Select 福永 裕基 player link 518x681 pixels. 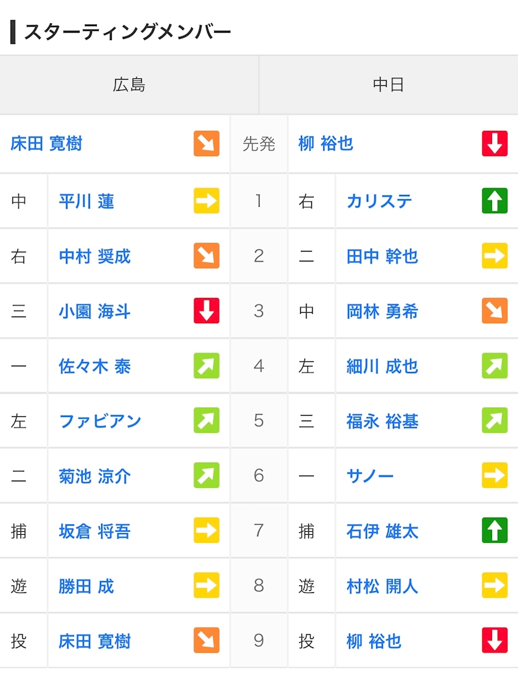click(x=382, y=421)
